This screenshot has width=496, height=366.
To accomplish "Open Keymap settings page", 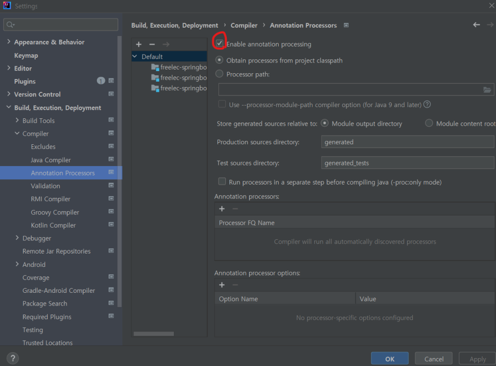I will coord(26,55).
